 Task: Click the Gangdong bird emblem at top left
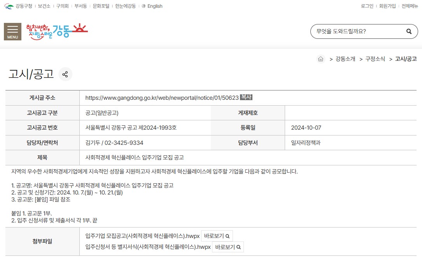pyautogui.click(x=8, y=5)
